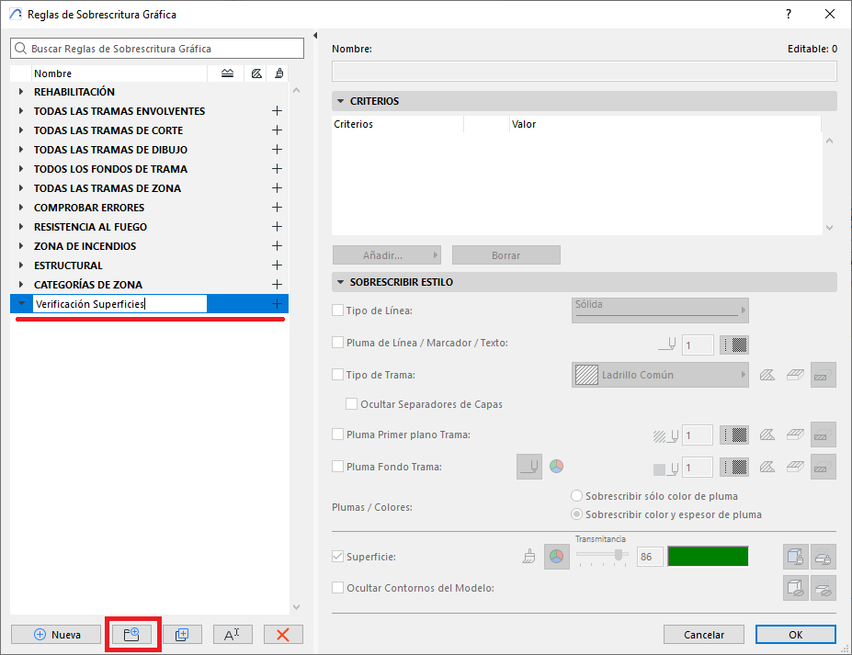Enable the Tipo de Línea checkbox
This screenshot has width=852, height=655.
click(x=338, y=311)
